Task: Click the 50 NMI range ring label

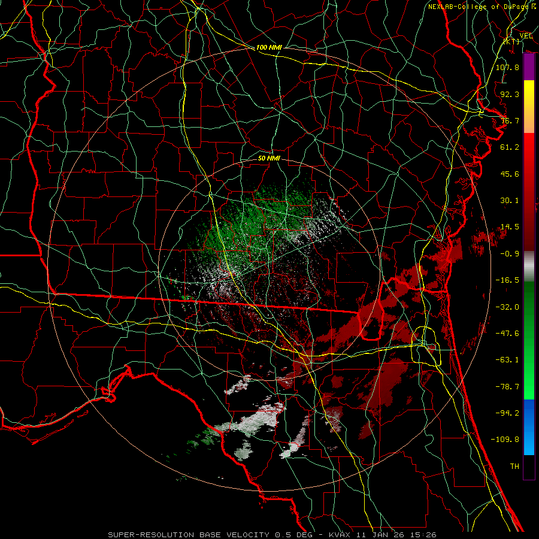Action: point(269,158)
